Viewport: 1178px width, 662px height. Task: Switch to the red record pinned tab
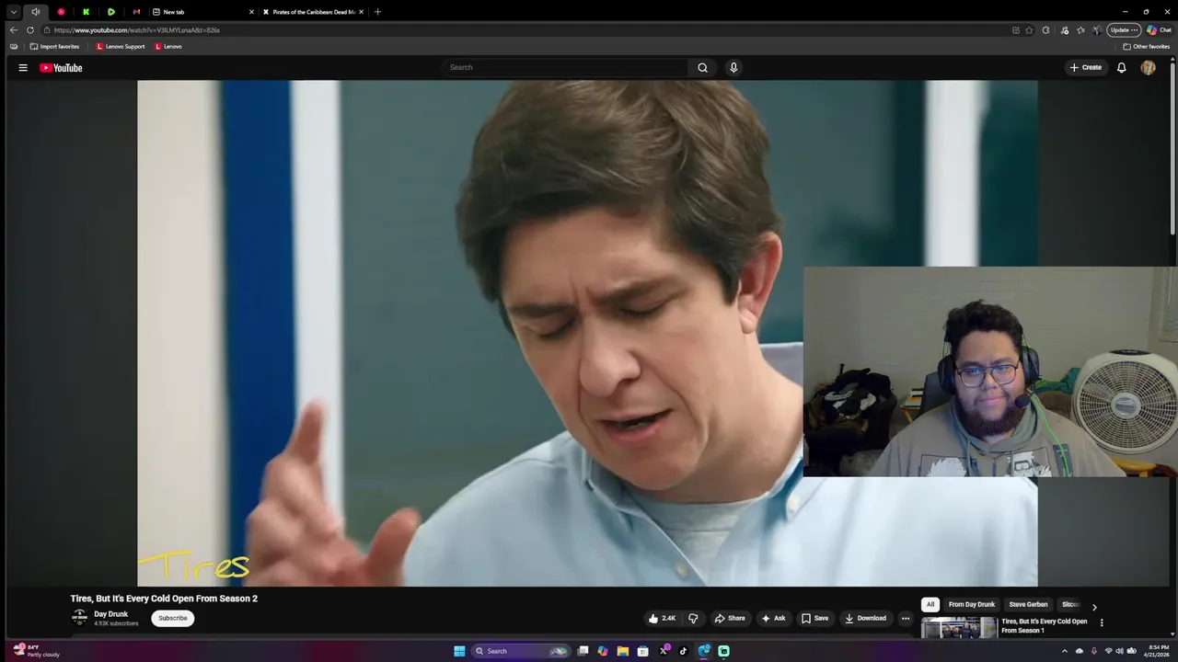[x=61, y=12]
